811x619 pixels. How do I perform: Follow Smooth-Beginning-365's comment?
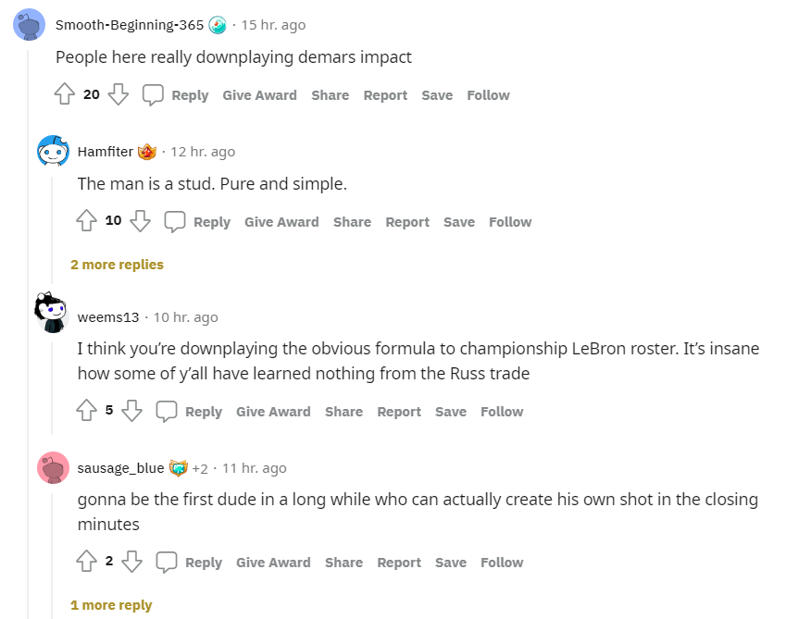pyautogui.click(x=488, y=95)
